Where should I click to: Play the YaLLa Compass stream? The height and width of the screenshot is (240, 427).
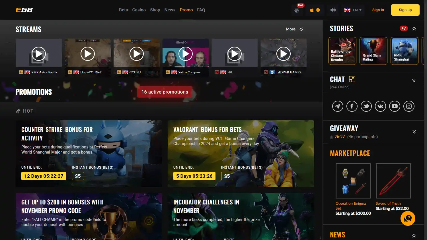186,54
